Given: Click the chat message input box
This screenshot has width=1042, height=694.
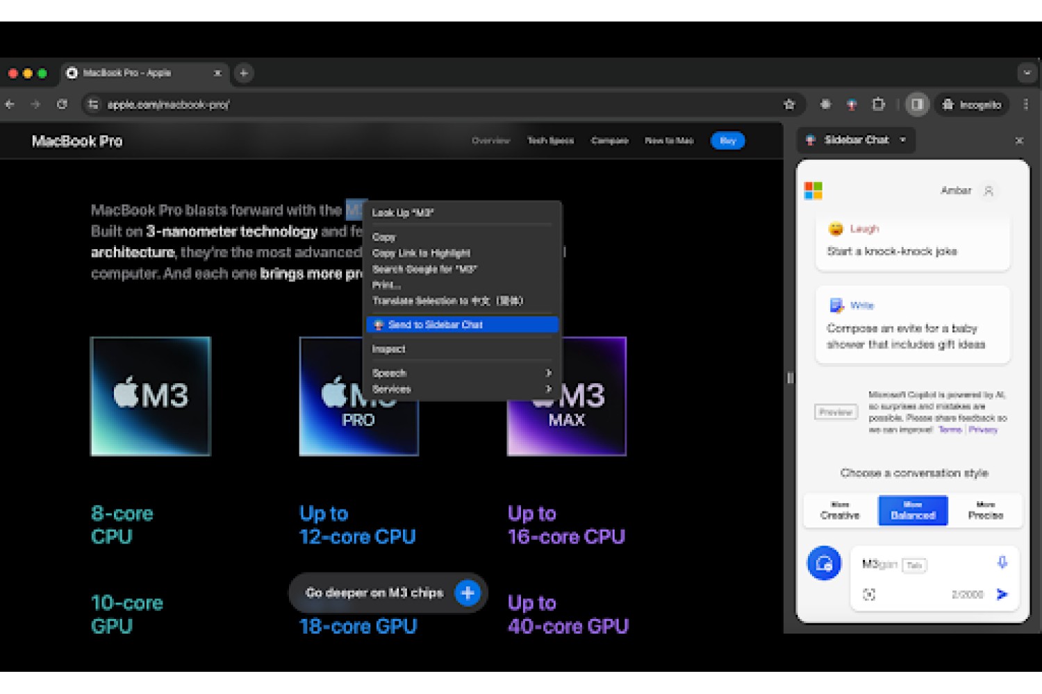Looking at the screenshot, I should coord(934,577).
